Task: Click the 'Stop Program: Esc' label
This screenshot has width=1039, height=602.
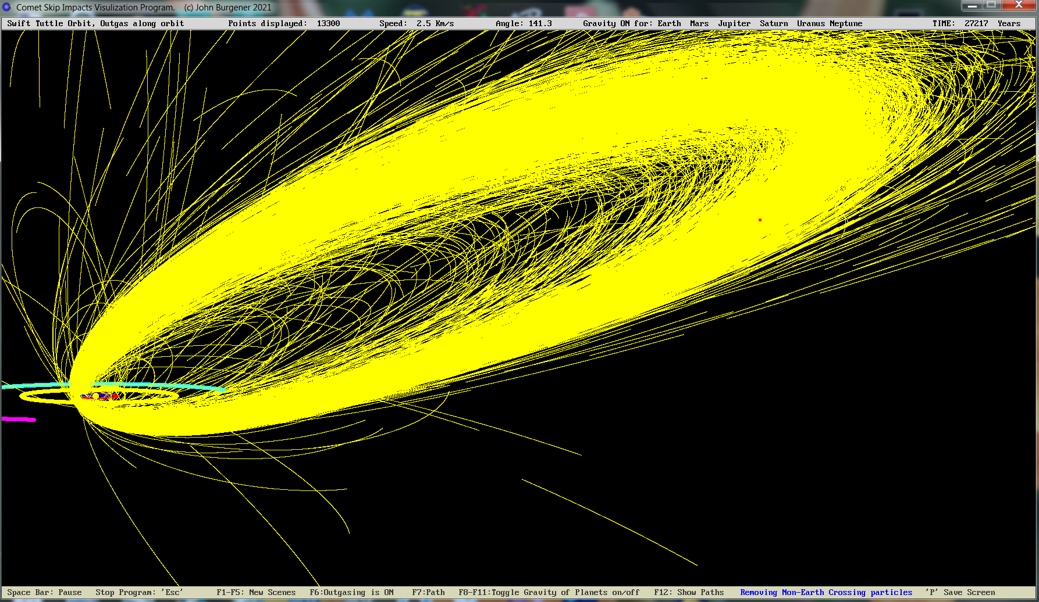Action: coord(139,592)
